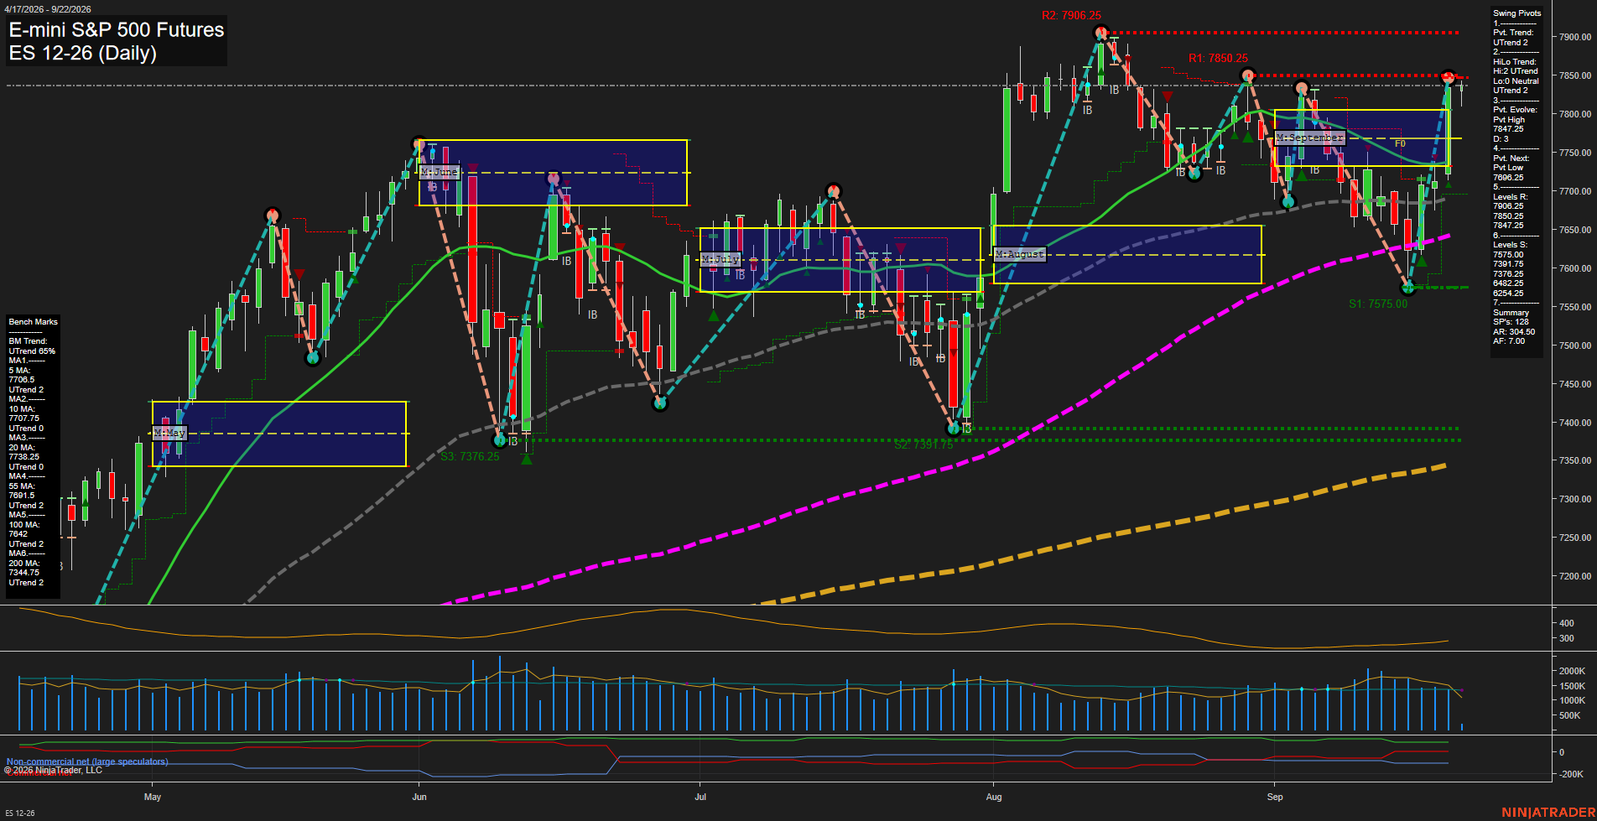
Task: Click the AR: 304.50 summary value
Action: pyautogui.click(x=1514, y=332)
